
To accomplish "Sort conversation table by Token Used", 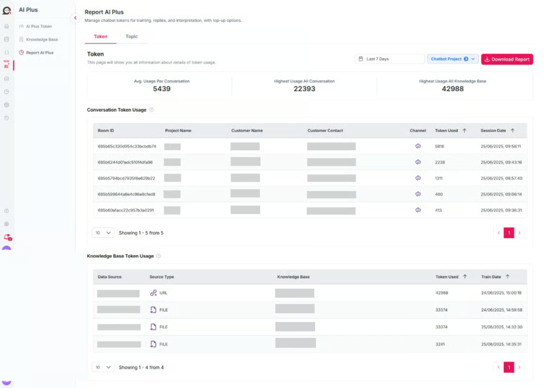I will (x=464, y=131).
